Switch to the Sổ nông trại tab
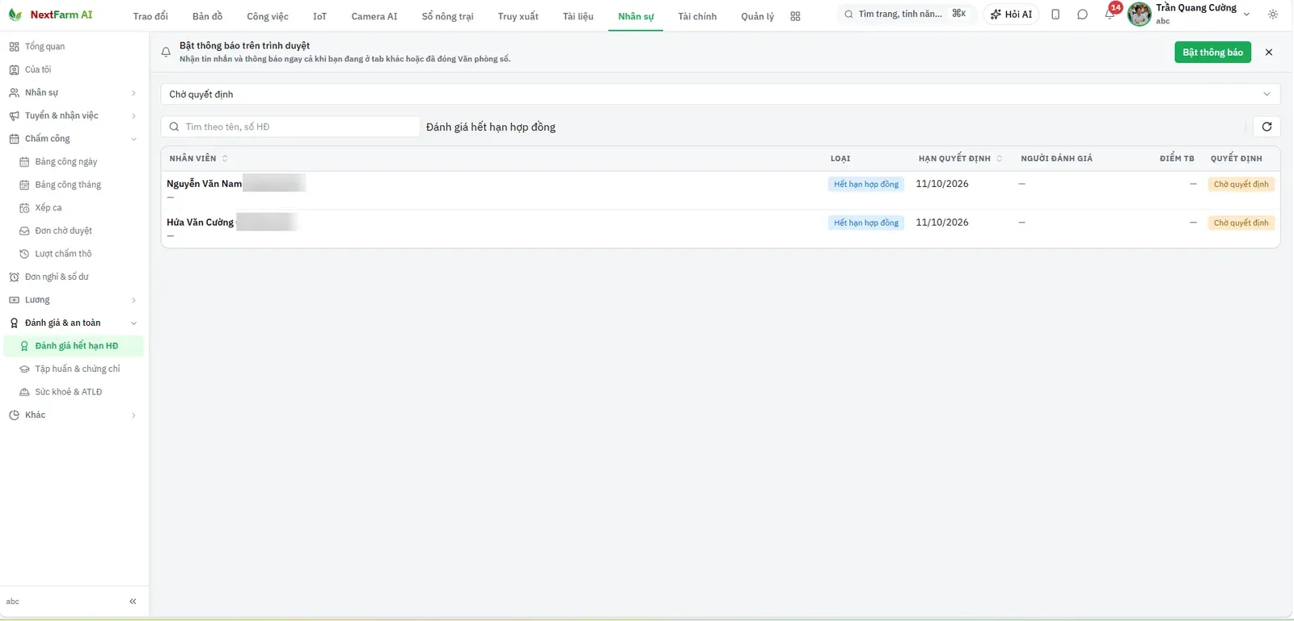 pos(447,16)
